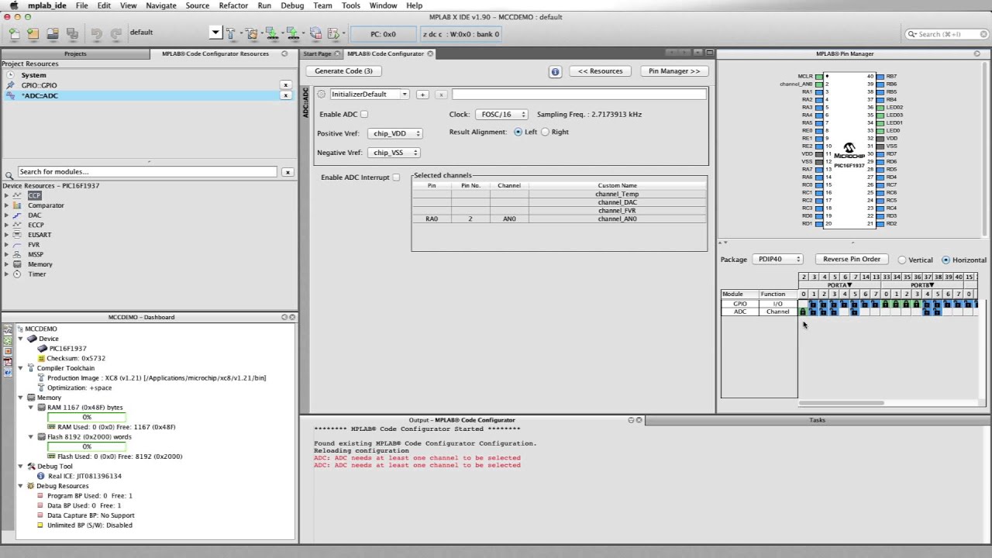Select Vertical pin layout option
Image resolution: width=992 pixels, height=558 pixels.
point(902,260)
